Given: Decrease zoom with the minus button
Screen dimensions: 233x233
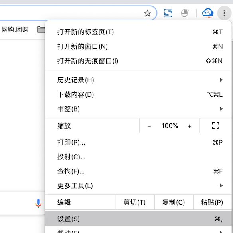Looking at the screenshot, I should click(149, 126).
